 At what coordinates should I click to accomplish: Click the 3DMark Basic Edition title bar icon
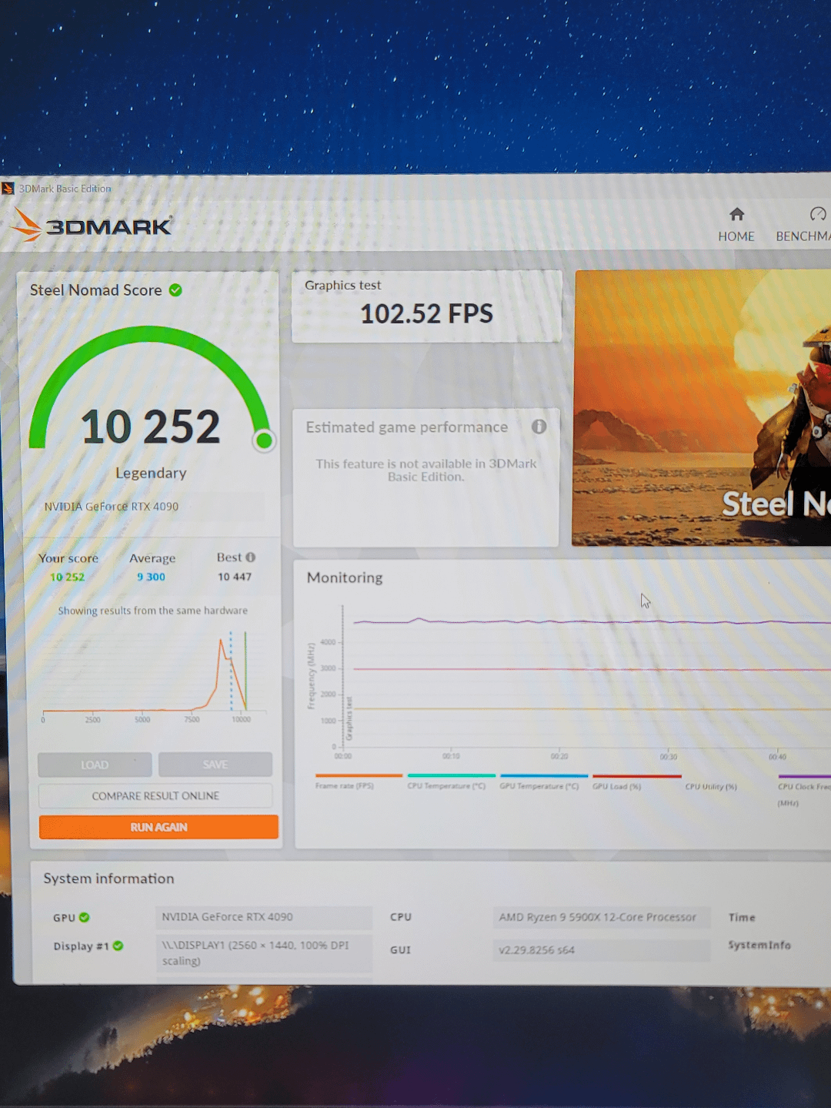click(8, 189)
